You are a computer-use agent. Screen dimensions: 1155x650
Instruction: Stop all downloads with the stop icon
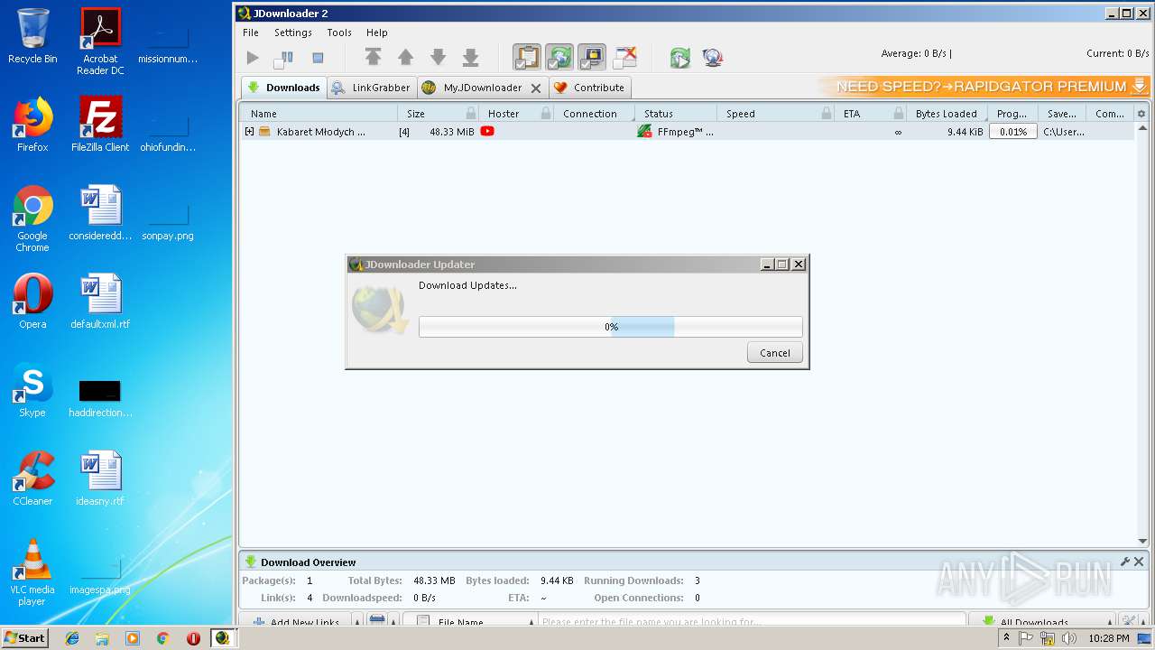coord(318,58)
